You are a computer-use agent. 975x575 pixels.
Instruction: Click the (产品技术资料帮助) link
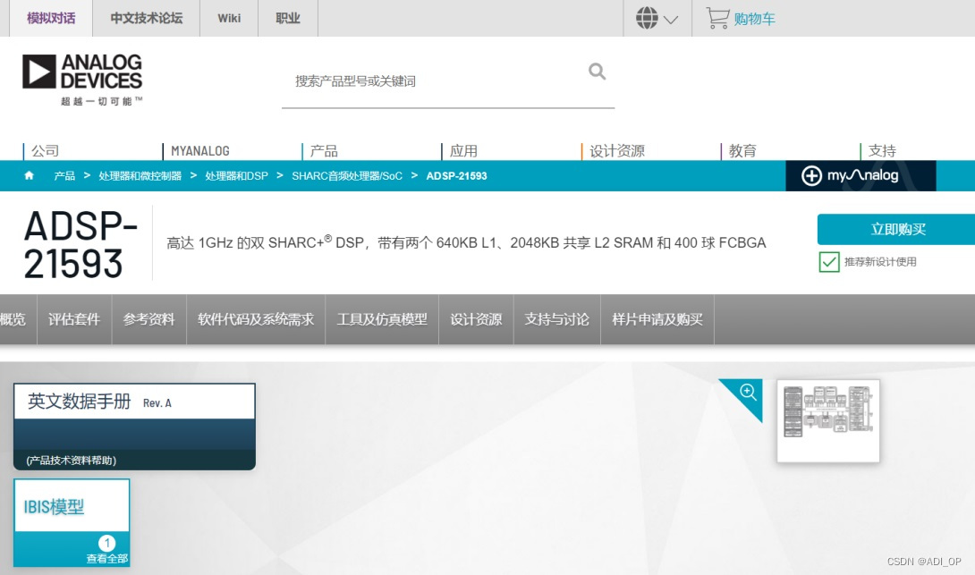coord(71,460)
